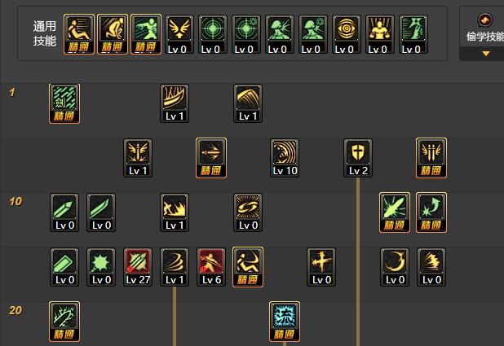The height and width of the screenshot is (346, 504).
Task: Select the winged sword skill at Lv 1
Action: (x=138, y=158)
